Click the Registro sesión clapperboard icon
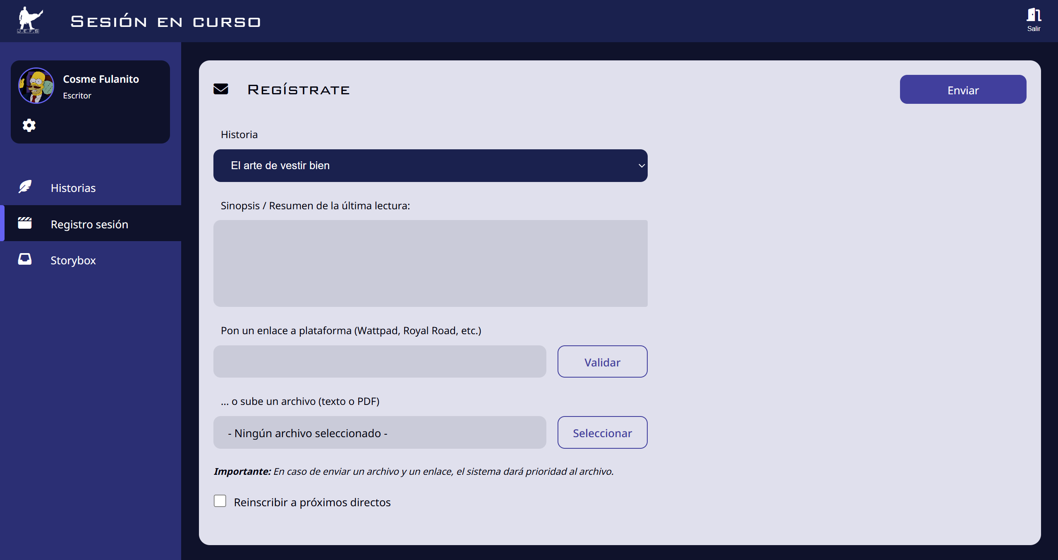Screen dimensions: 1058x560 coord(25,223)
